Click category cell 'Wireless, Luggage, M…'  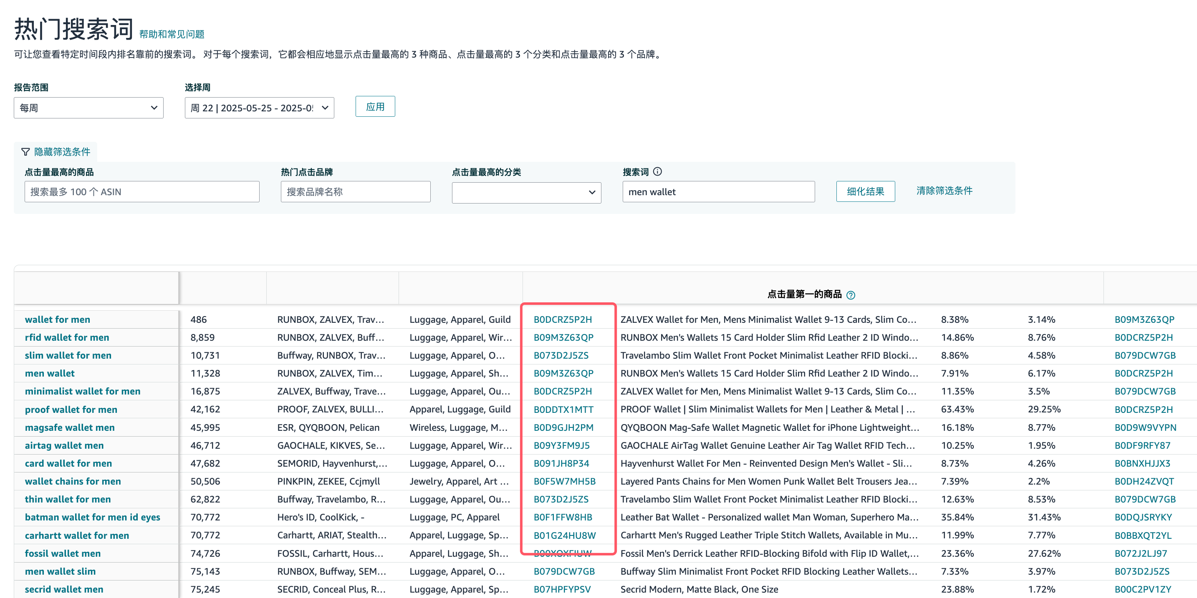click(459, 427)
